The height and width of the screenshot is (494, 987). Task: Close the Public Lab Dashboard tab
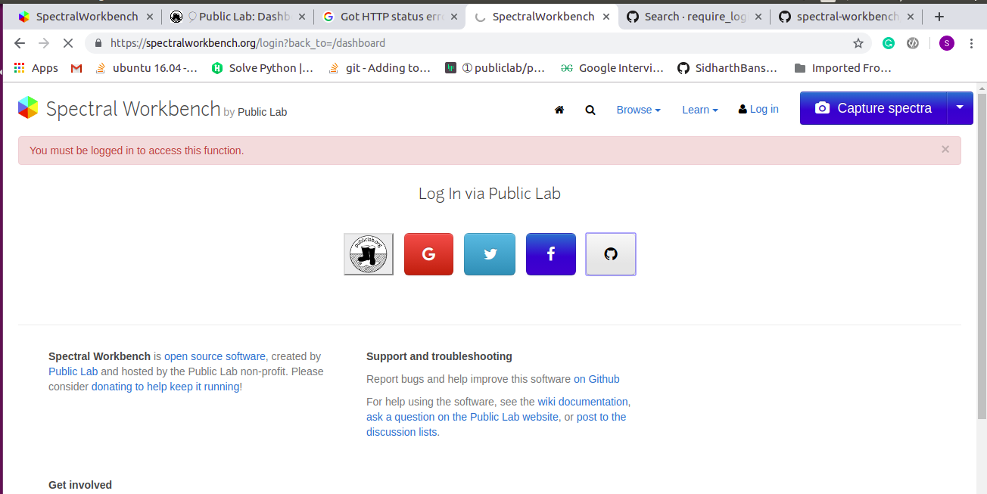point(302,17)
